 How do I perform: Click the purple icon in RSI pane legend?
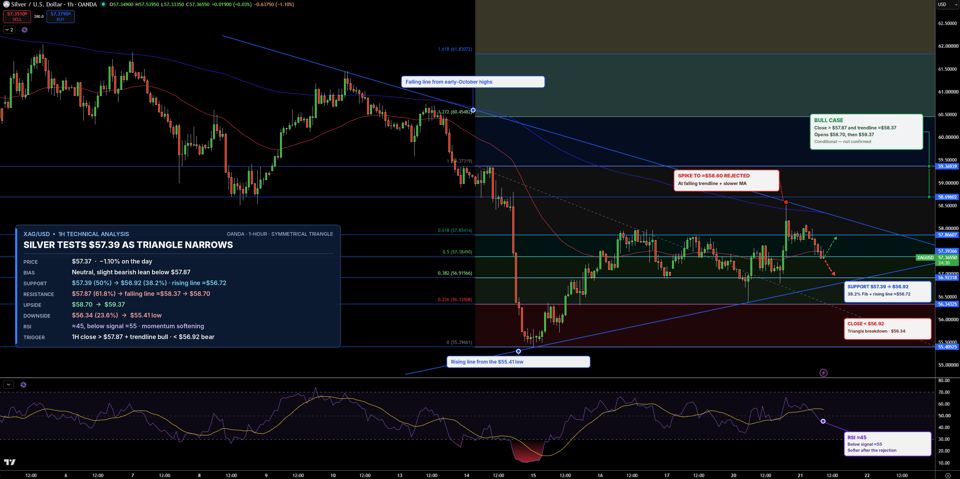point(23,385)
